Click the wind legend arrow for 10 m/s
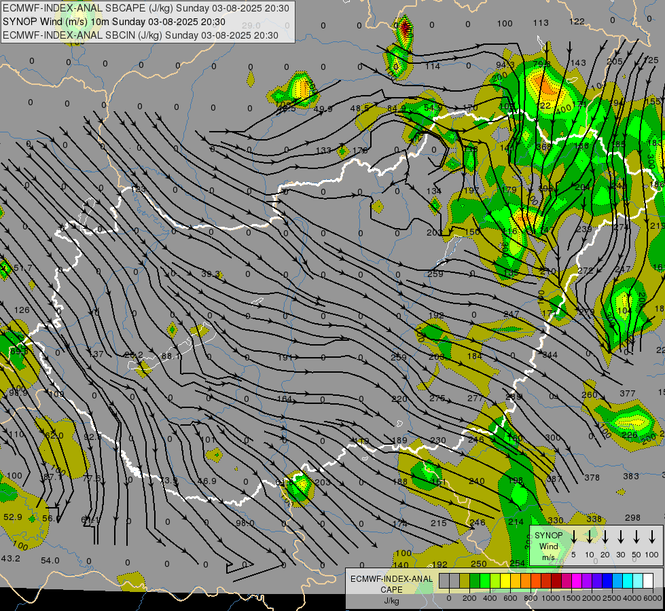The image size is (665, 611). [590, 537]
